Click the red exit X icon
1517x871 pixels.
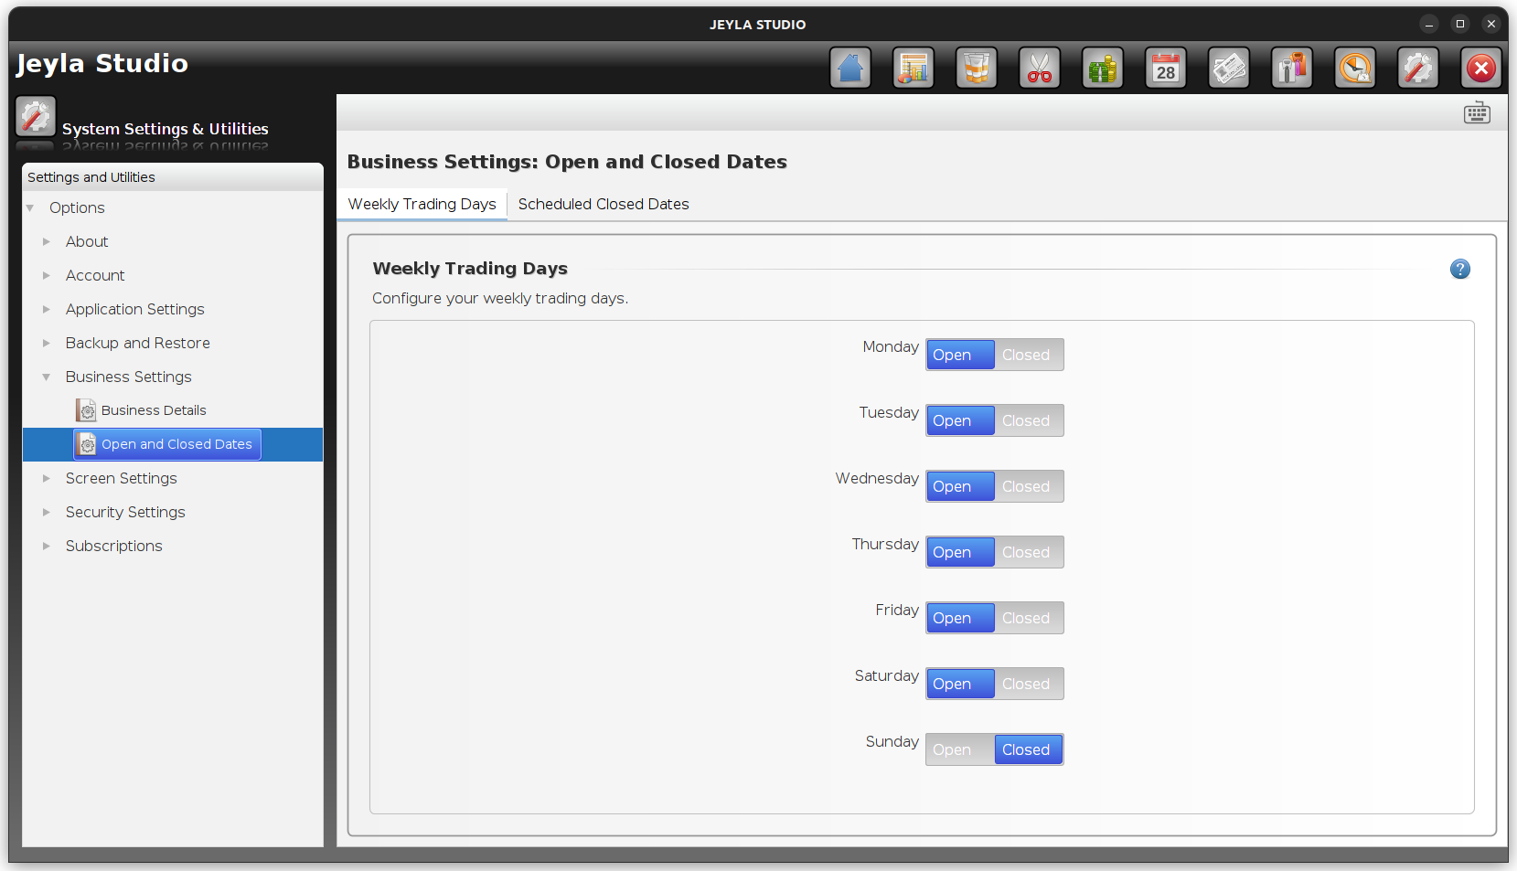[1481, 68]
